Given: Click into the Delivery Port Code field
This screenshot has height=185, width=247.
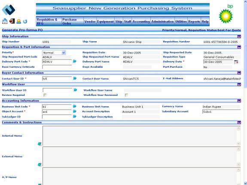Looking at the screenshot, I should [57, 62].
